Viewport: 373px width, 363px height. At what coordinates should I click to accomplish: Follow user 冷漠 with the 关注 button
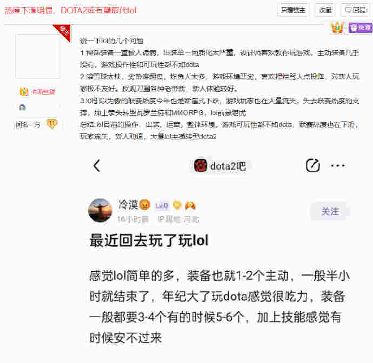pyautogui.click(x=330, y=211)
